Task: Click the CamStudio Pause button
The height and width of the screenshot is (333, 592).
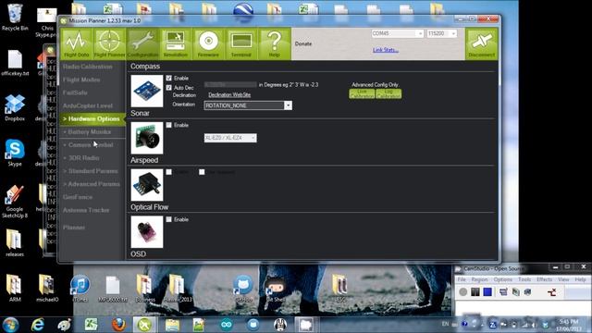Action: pyautogui.click(x=475, y=292)
